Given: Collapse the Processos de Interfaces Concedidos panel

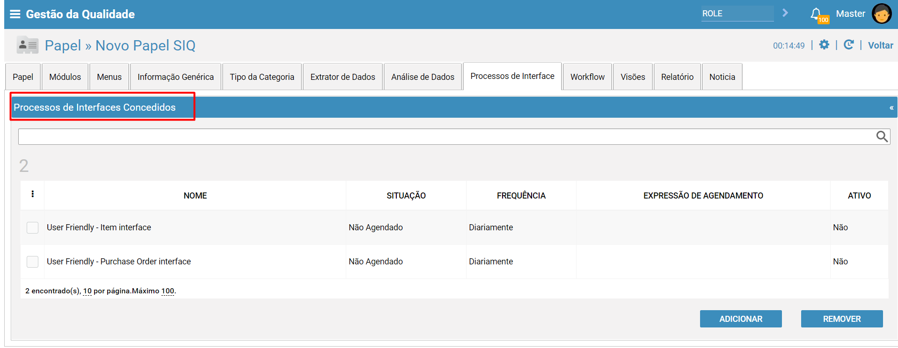Looking at the screenshot, I should coord(891,108).
